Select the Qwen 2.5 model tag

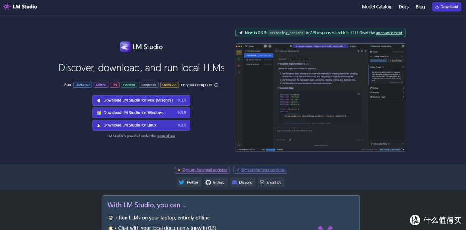(x=170, y=85)
